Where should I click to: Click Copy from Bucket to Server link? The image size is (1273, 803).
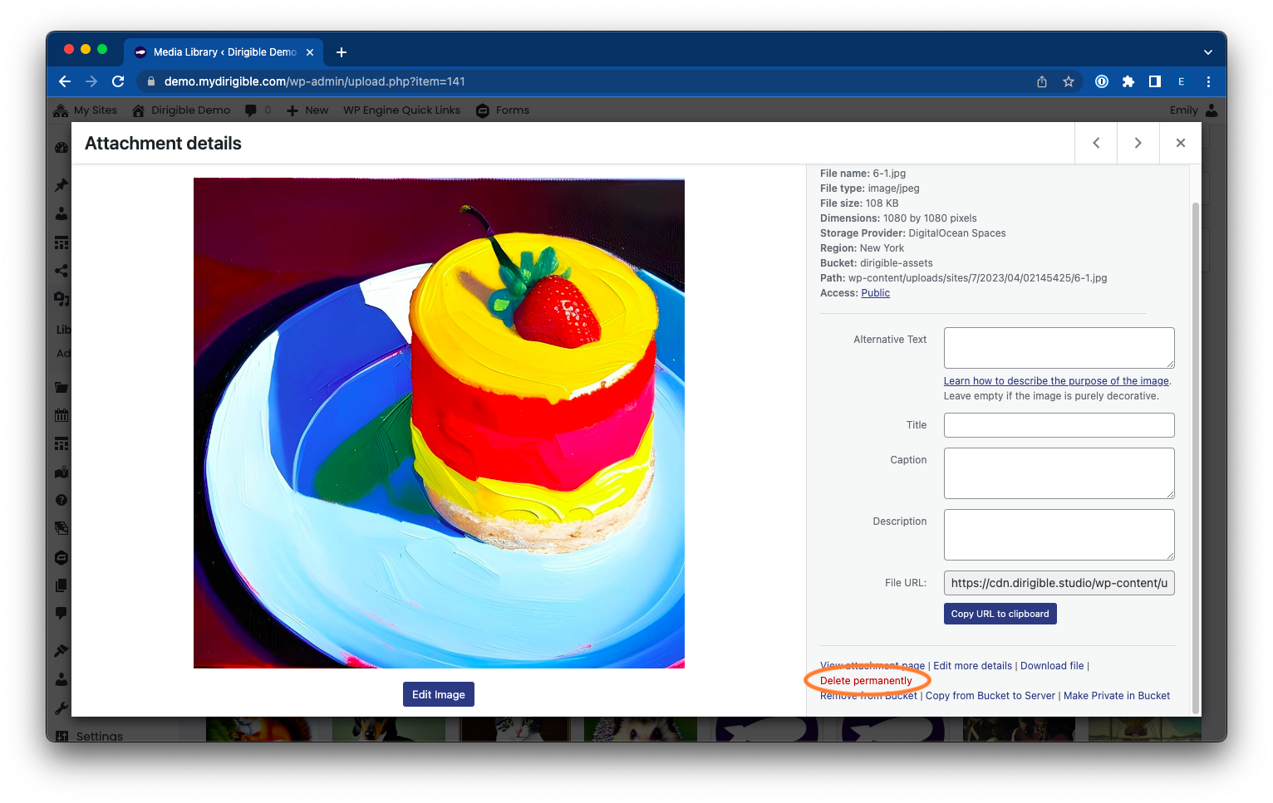click(990, 696)
